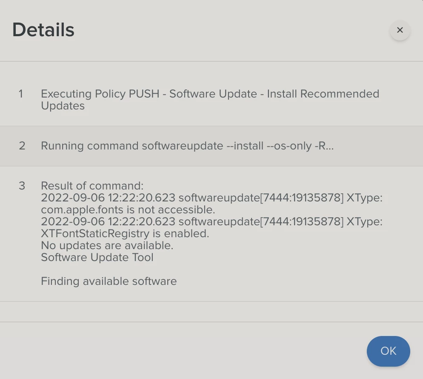Screen dimensions: 423x379
Task: Click 'XTFontStaticRegistry is enabled.' line
Action: tap(125, 233)
